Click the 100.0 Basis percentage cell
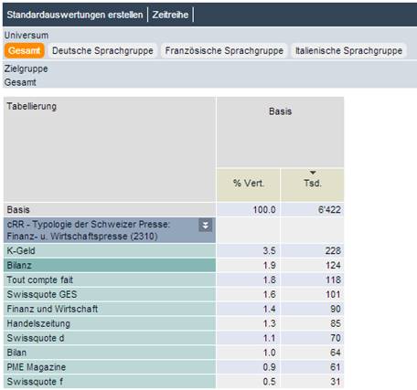Viewport: 417px width, 390px height. pos(249,210)
